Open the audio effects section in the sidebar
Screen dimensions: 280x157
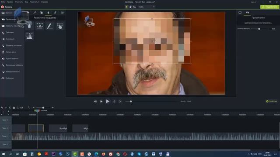[10, 58]
